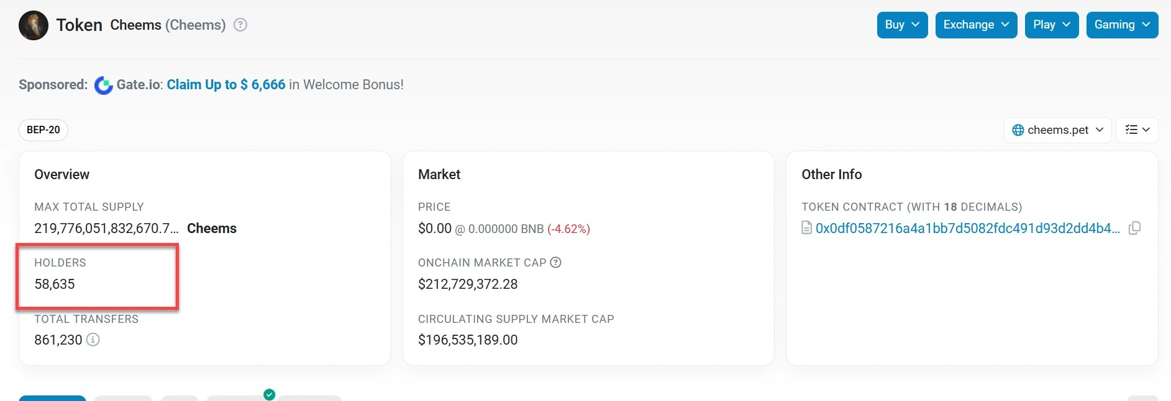Image resolution: width=1171 pixels, height=401 pixels.
Task: Click the holders count 58,635
Action: coord(55,284)
